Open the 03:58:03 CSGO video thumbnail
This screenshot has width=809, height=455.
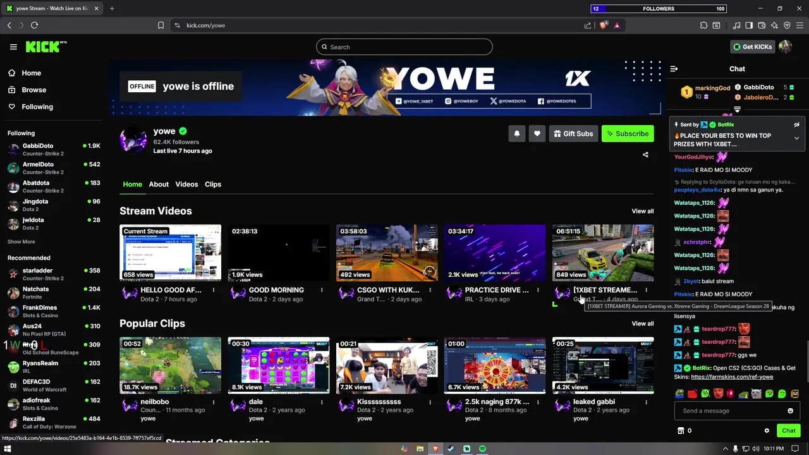387,253
